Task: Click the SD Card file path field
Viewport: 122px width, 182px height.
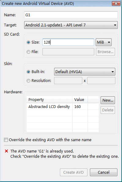Action: (x=68, y=52)
